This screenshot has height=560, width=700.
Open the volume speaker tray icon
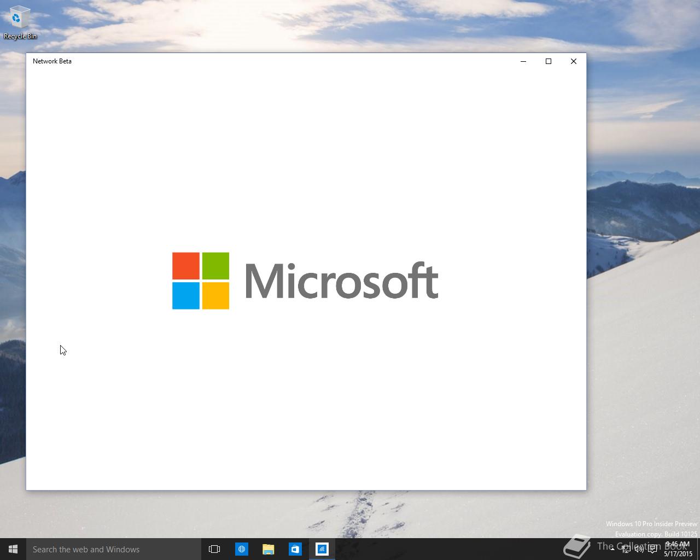(639, 549)
